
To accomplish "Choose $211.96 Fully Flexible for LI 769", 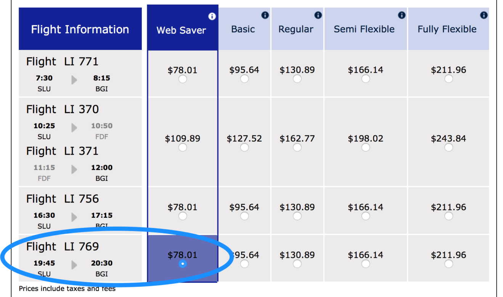I will point(449,263).
